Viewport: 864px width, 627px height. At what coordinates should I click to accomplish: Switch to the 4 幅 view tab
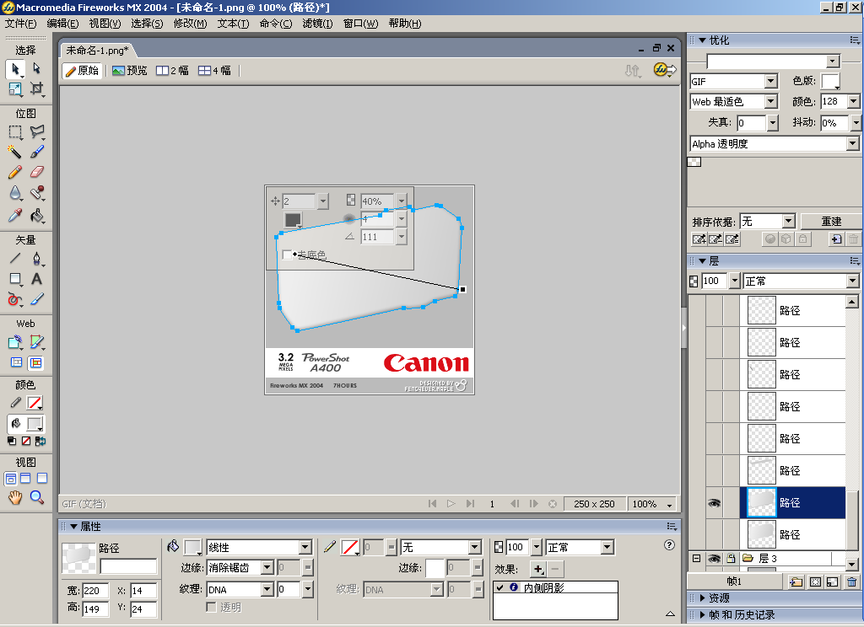click(215, 71)
